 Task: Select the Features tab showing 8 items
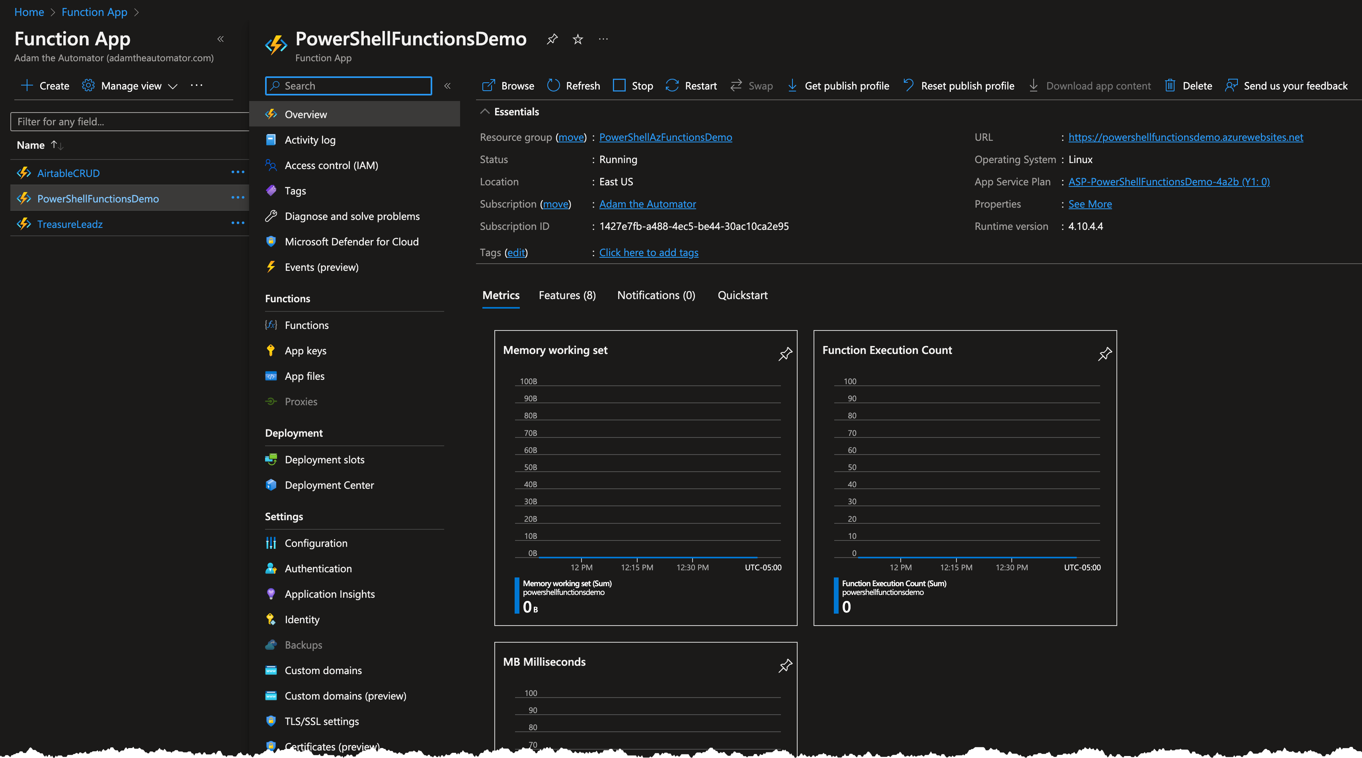pyautogui.click(x=568, y=294)
